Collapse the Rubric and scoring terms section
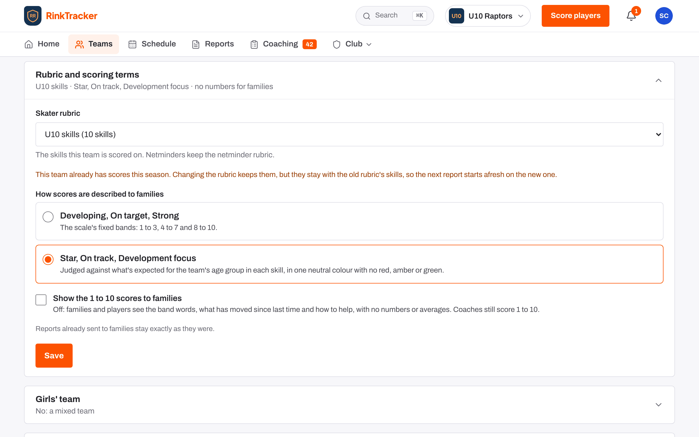 pyautogui.click(x=658, y=80)
